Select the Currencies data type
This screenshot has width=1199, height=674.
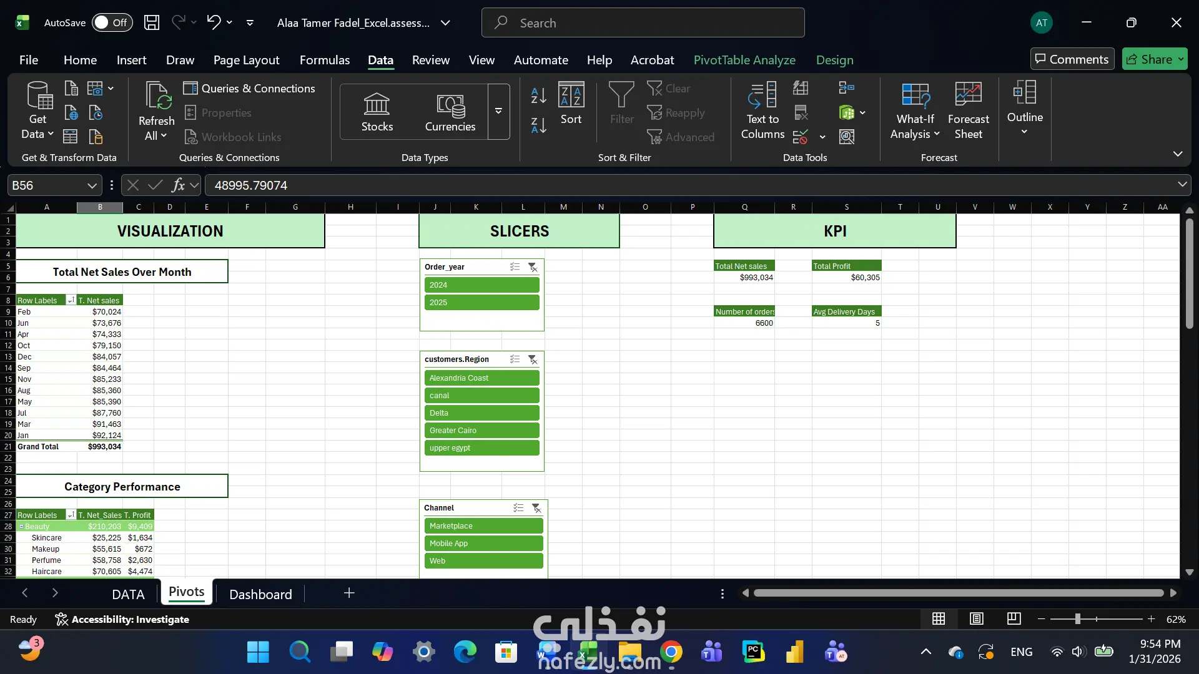(450, 112)
